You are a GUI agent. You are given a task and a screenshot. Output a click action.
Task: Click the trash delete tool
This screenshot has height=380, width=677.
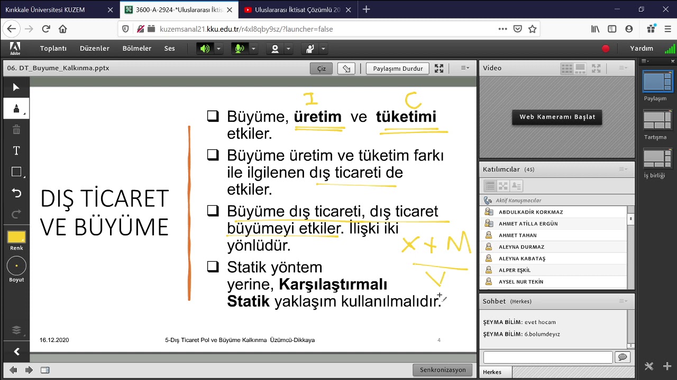[16, 130]
